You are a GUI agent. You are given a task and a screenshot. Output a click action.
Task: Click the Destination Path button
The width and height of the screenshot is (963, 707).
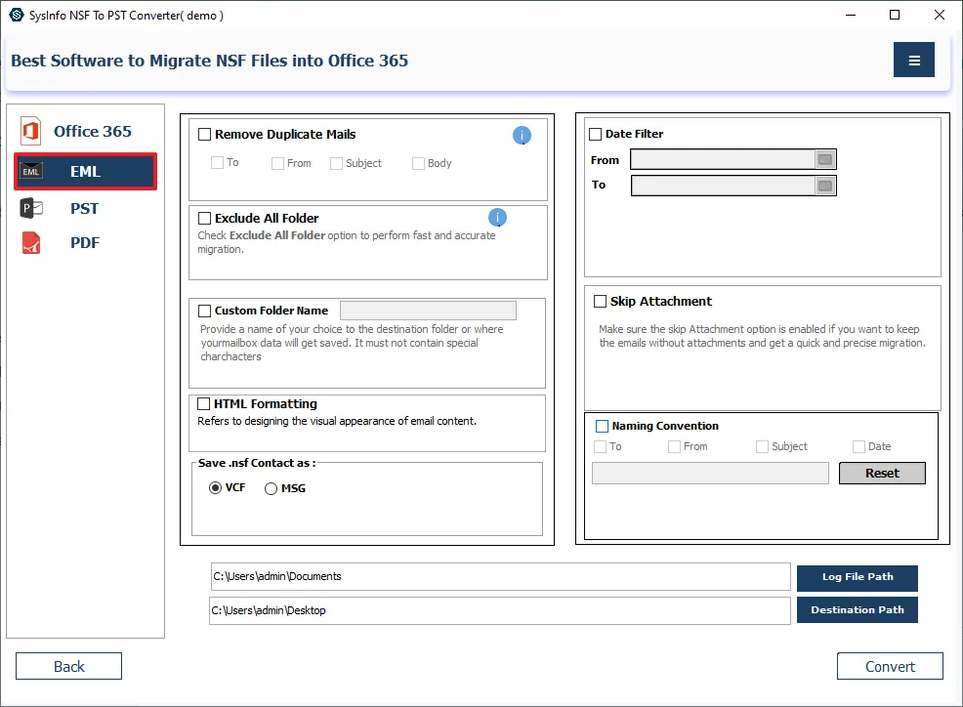857,610
